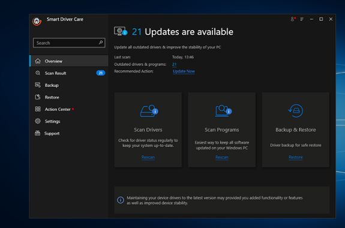
Task: Open the Settings section
Action: click(69, 121)
